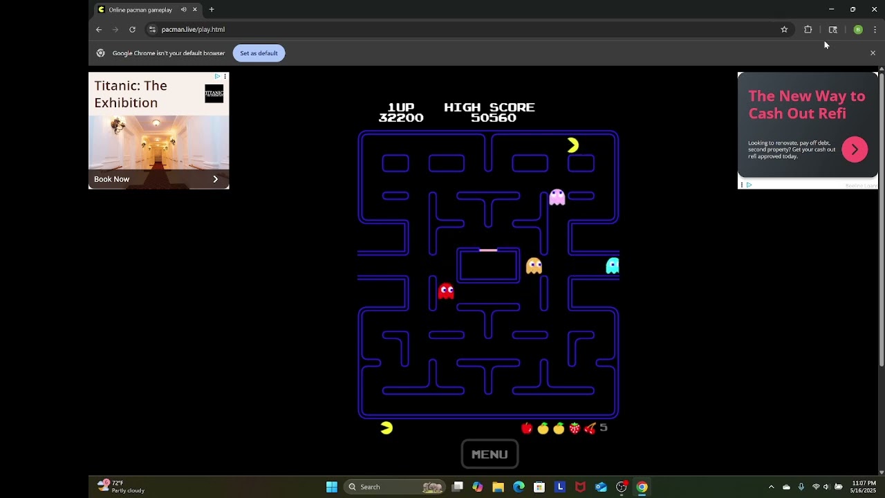Select the Online pacman gameplay tab
Image resolution: width=885 pixels, height=498 pixels.
click(140, 10)
